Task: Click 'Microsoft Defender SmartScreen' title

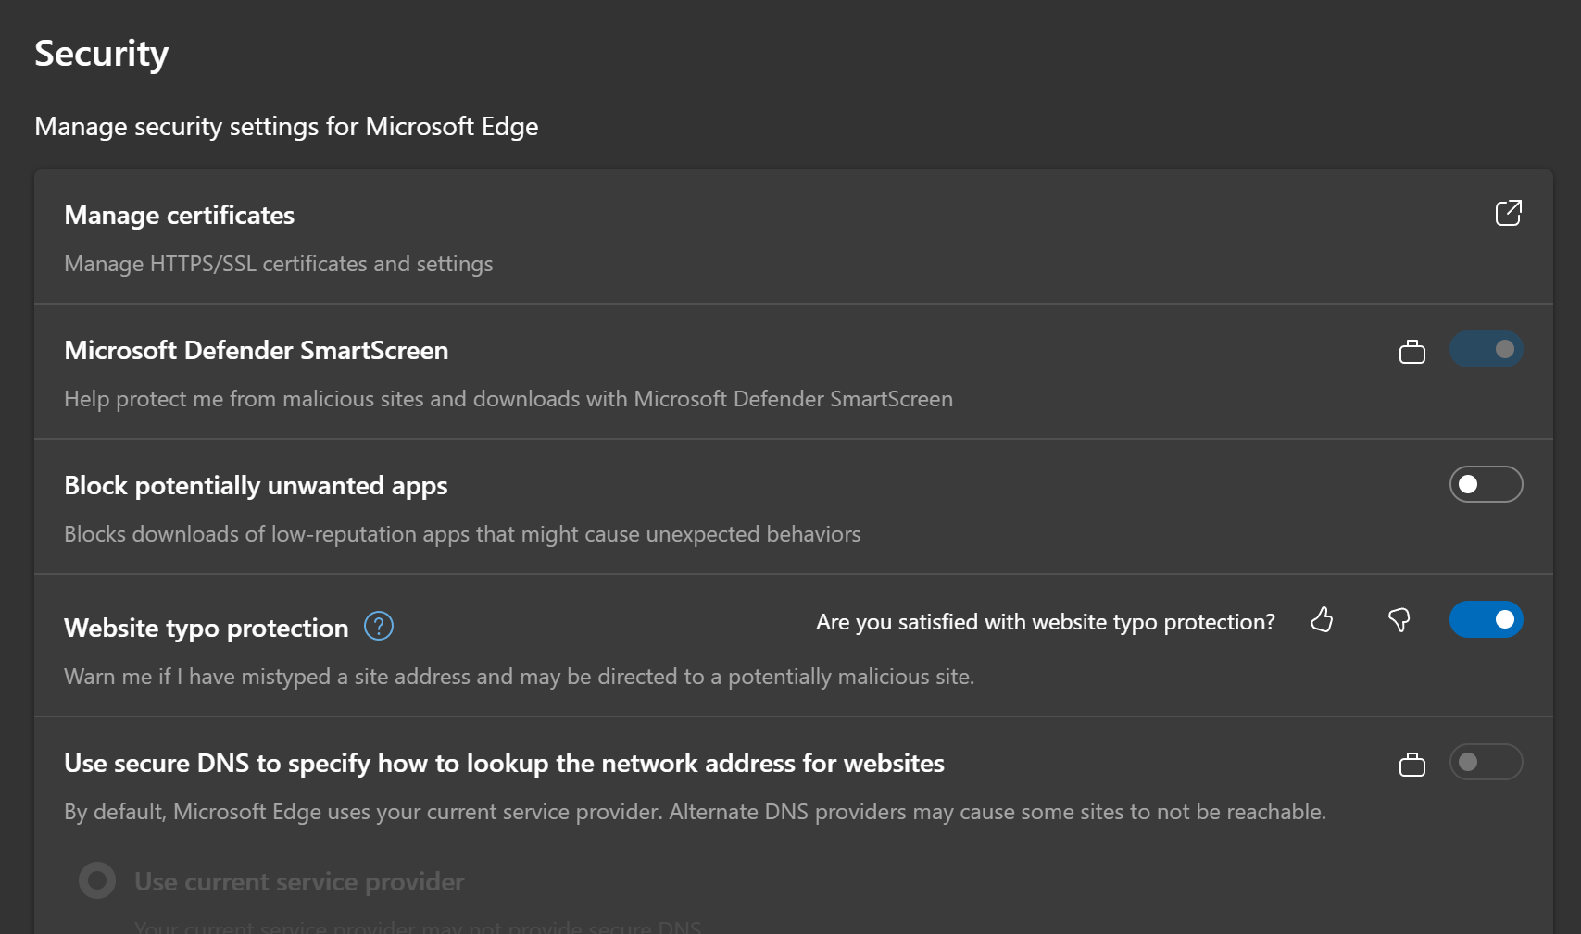Action: click(x=256, y=351)
